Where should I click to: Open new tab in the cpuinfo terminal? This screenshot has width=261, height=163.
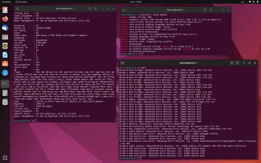pyautogui.click(x=17, y=8)
